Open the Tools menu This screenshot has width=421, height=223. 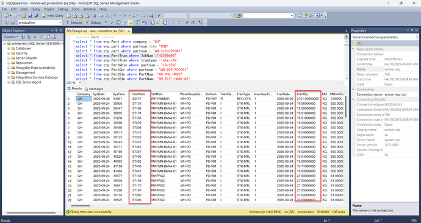pos(76,9)
